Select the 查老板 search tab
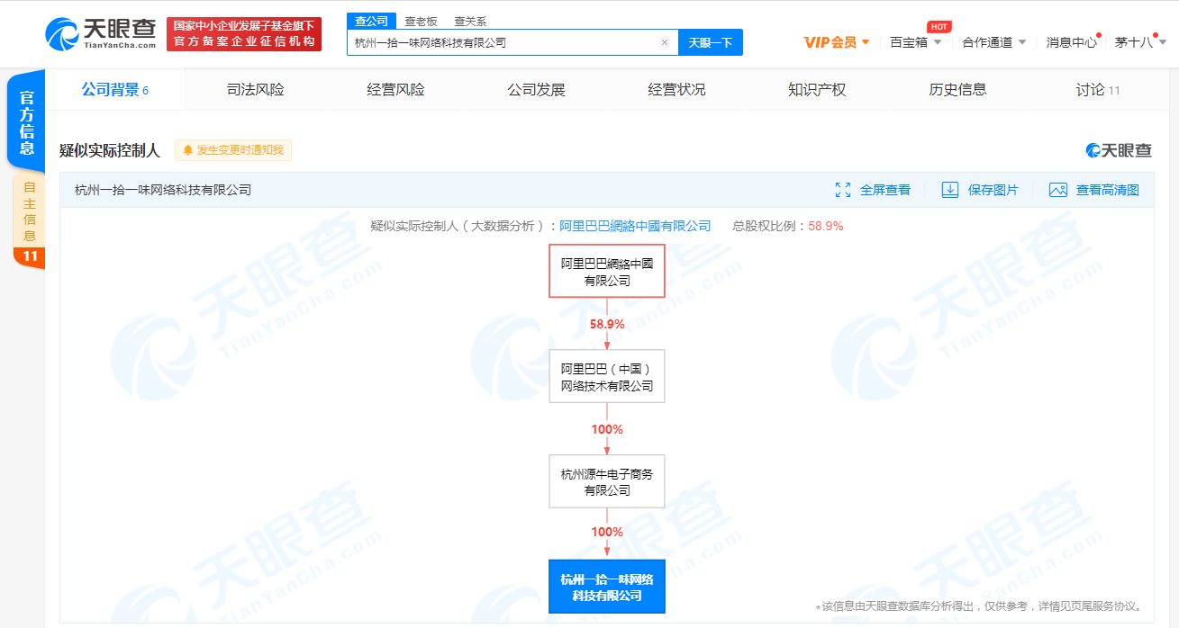 click(421, 21)
